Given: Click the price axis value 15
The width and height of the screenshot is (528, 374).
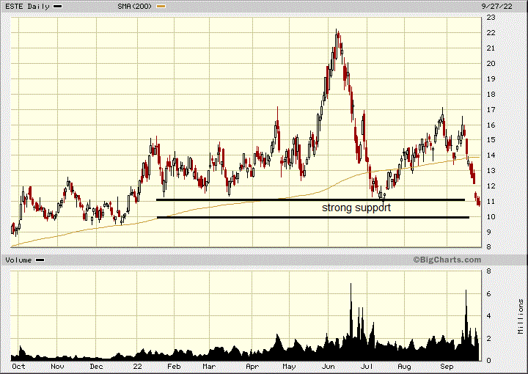Looking at the screenshot, I should tap(491, 140).
